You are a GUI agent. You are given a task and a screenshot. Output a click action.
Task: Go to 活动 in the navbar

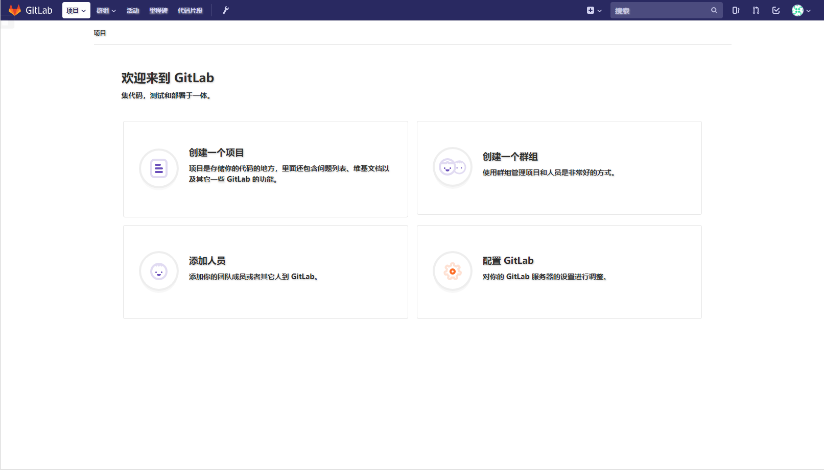pyautogui.click(x=133, y=10)
